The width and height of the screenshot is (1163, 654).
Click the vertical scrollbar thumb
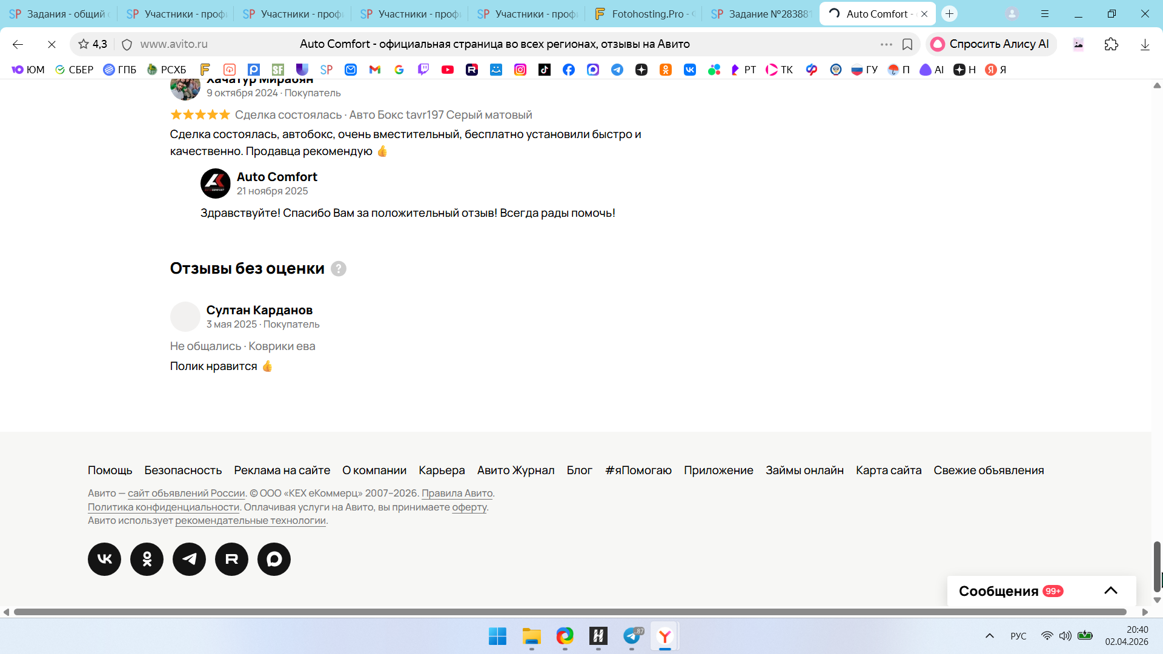coord(1157,566)
